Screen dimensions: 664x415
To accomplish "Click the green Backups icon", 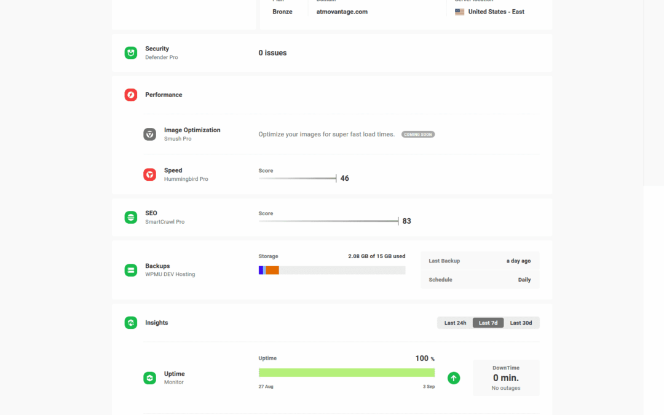I will (131, 270).
